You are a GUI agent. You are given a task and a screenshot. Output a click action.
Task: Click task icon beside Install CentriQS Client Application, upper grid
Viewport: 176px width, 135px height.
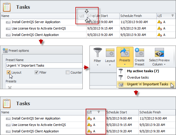pos(8,35)
